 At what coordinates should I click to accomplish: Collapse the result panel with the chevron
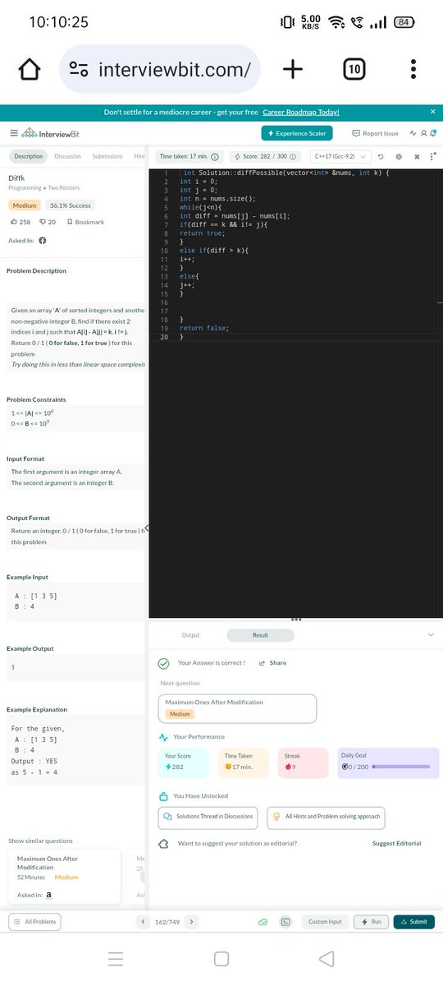click(x=432, y=635)
